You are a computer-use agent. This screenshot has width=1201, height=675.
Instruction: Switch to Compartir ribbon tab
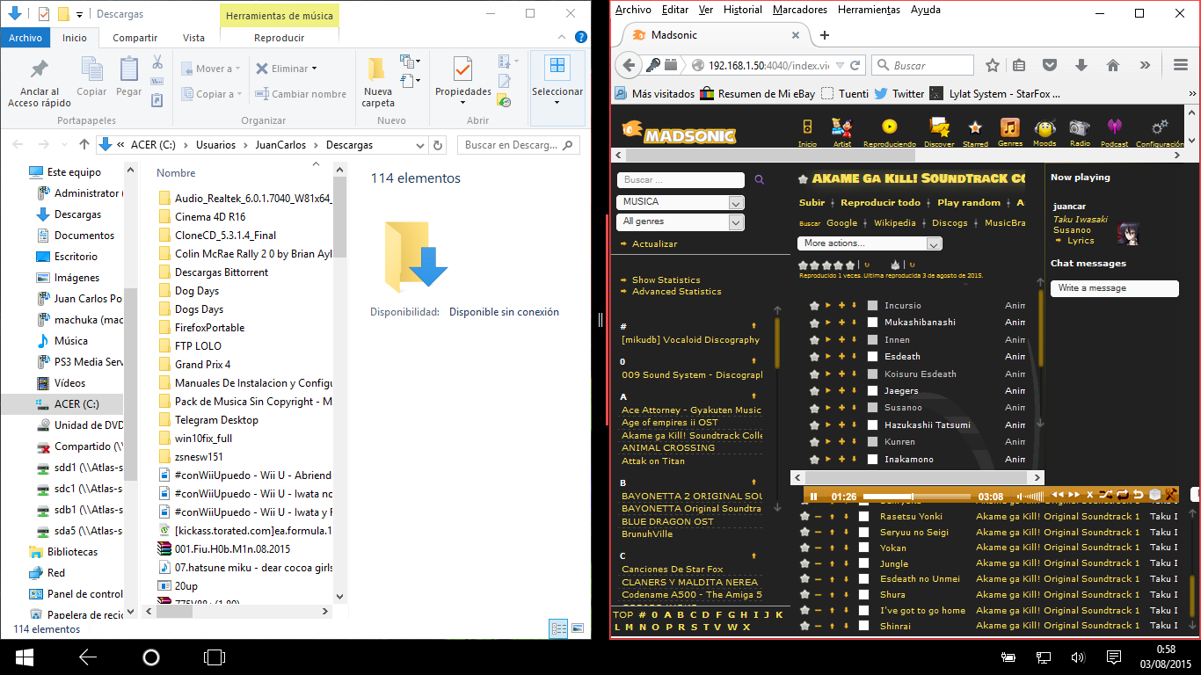(135, 38)
